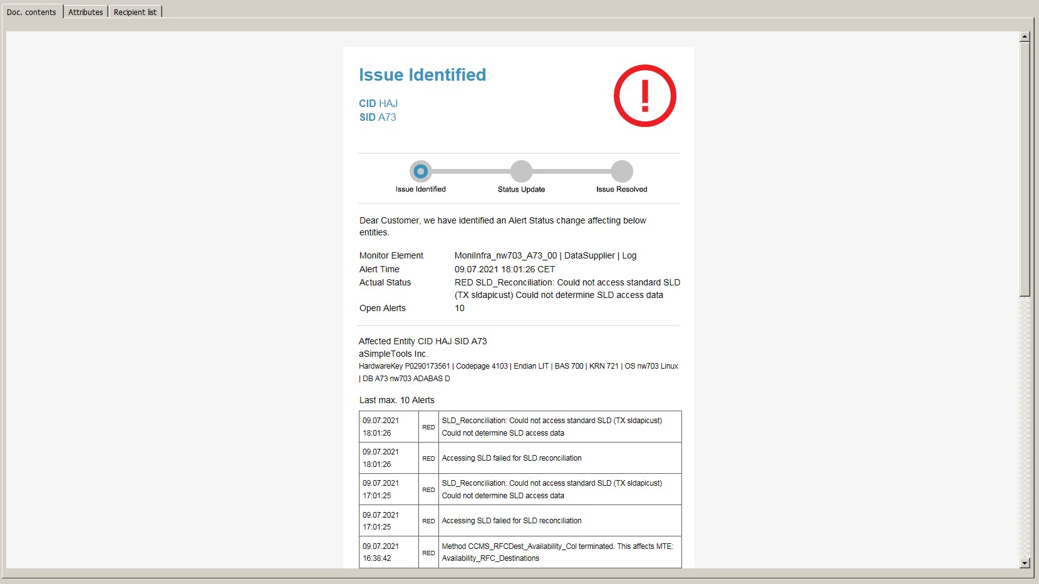Viewport: 1039px width, 584px height.
Task: Click the vertical scrollbar thumb
Action: coord(1025,169)
